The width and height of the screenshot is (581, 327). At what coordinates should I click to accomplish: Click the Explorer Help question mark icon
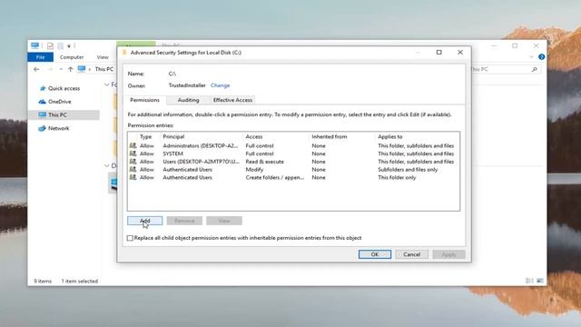coord(541,57)
